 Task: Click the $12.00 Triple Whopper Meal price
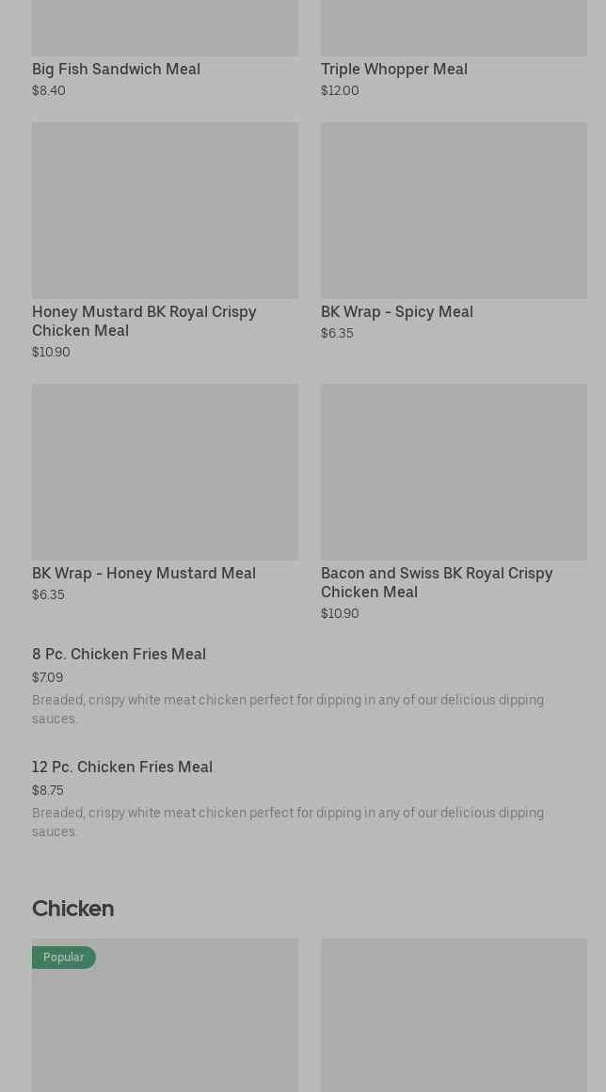coord(340,91)
